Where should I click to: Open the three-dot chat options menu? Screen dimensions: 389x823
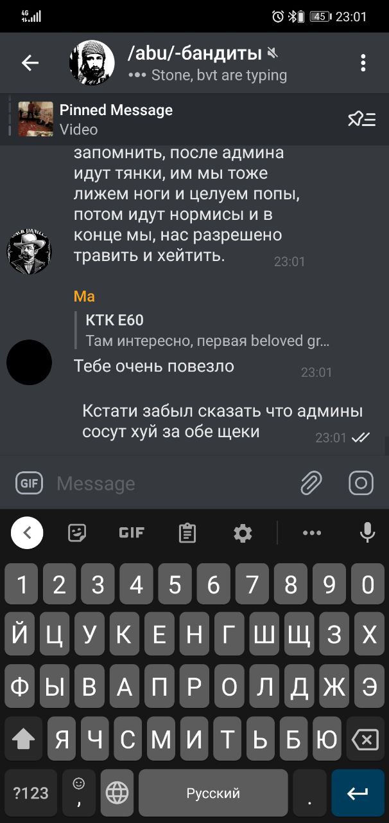(363, 62)
